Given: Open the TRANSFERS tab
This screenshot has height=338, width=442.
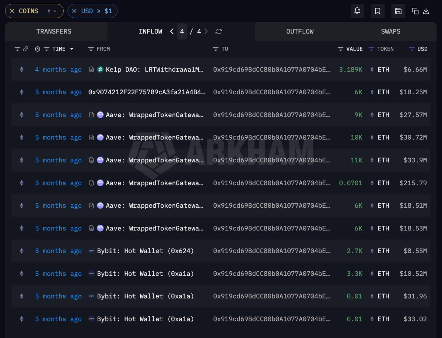Looking at the screenshot, I should (x=54, y=32).
